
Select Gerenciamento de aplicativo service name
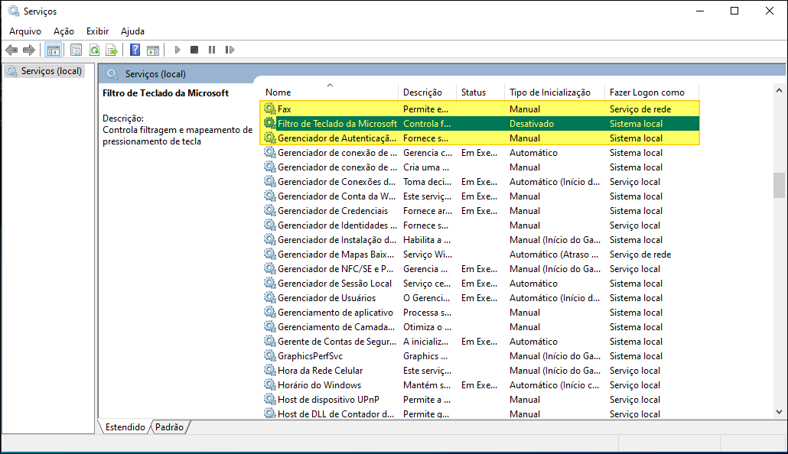pos(335,313)
